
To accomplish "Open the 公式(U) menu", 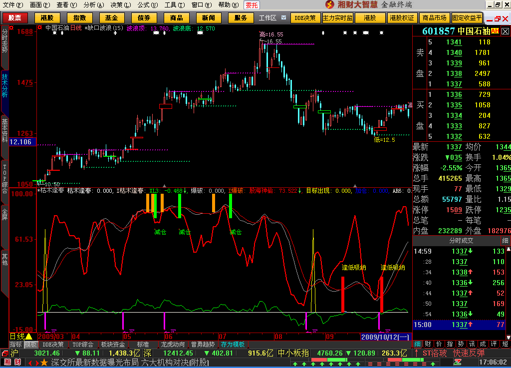I will click(147, 5).
